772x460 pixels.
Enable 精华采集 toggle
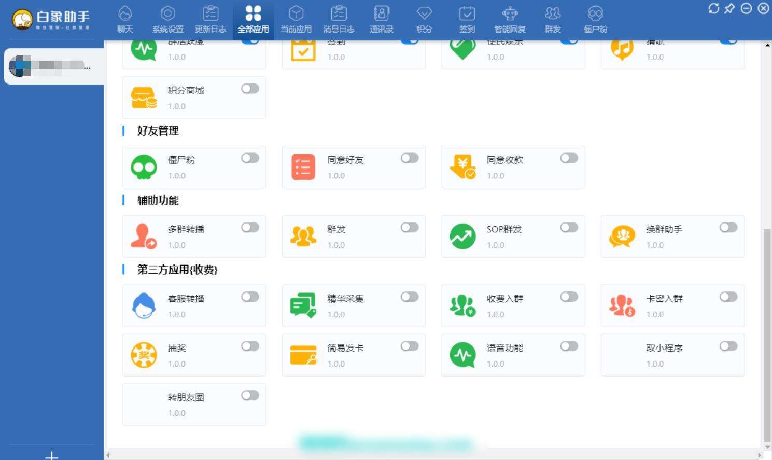[410, 297]
